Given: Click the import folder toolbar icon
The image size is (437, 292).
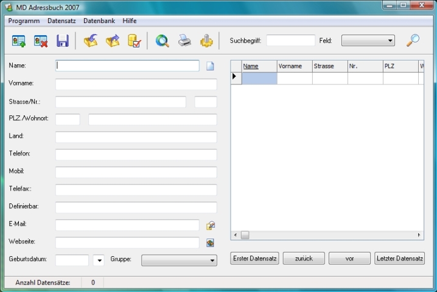Looking at the screenshot, I should click(x=91, y=41).
